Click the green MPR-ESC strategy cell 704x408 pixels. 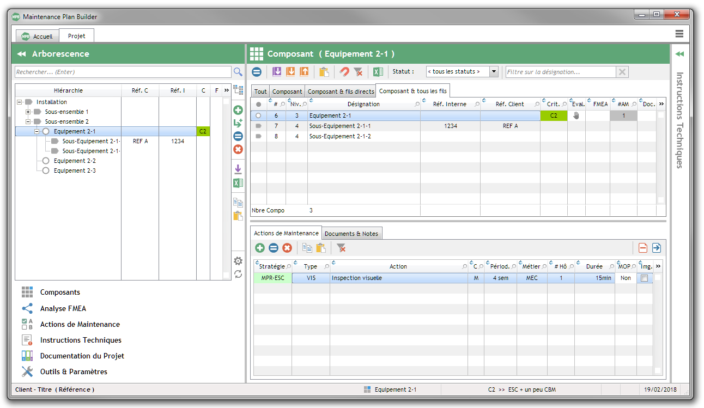[x=272, y=278]
